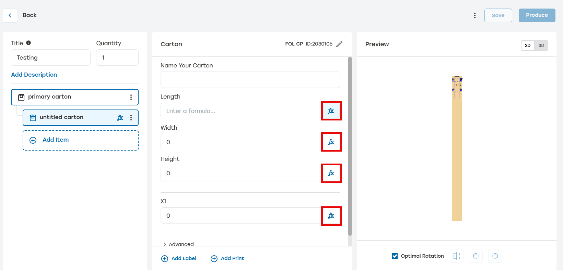Image resolution: width=563 pixels, height=270 pixels.
Task: Click the Name Your Carton input field
Action: (x=250, y=80)
